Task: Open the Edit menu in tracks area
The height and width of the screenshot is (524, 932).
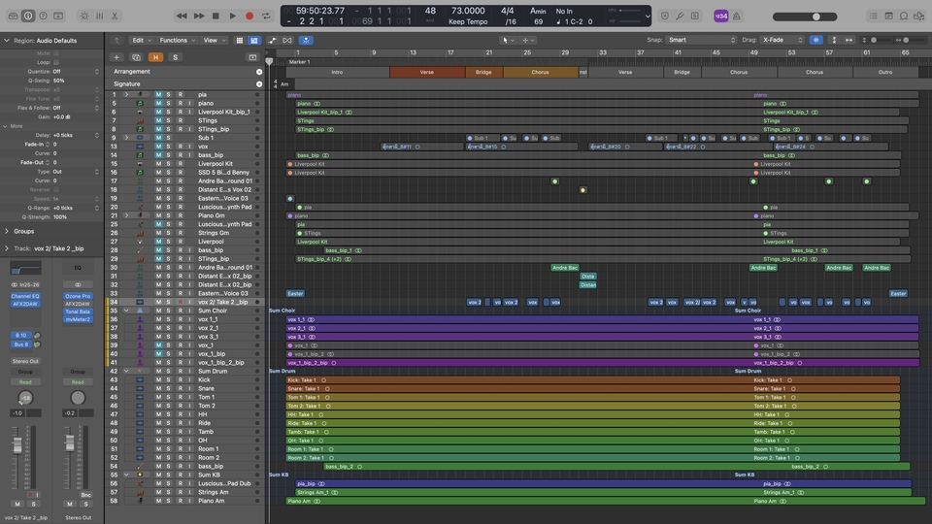Action: 141,40
